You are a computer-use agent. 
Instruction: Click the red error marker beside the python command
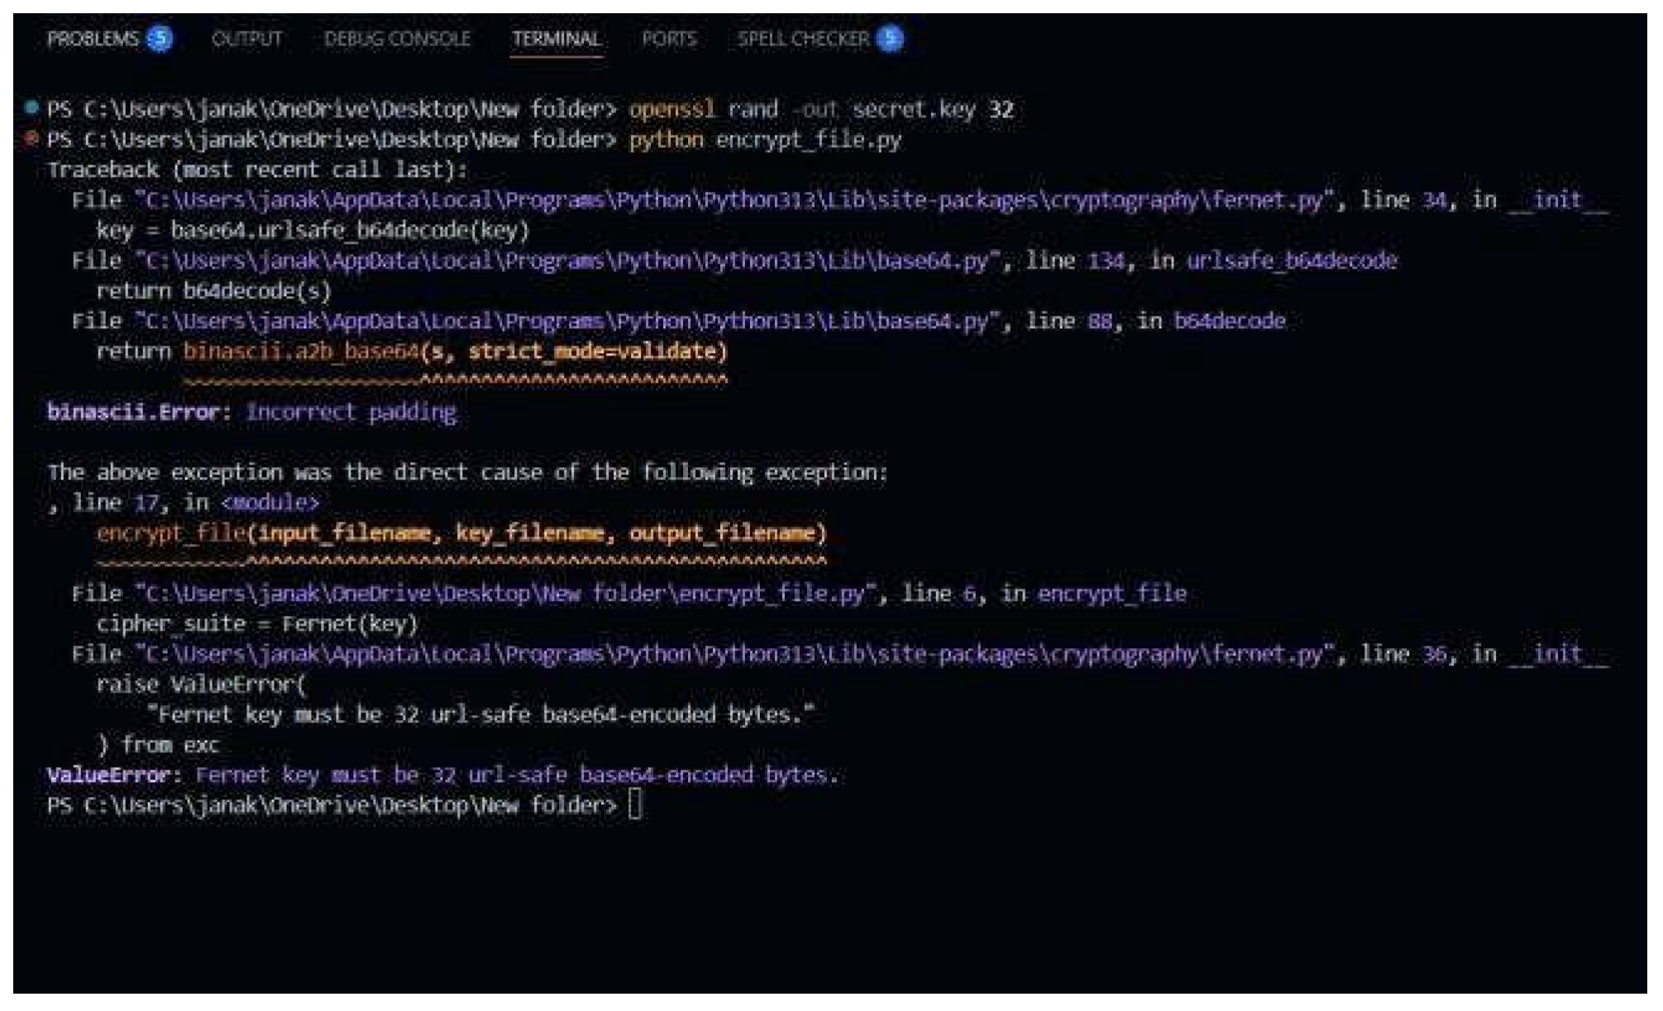(x=31, y=138)
